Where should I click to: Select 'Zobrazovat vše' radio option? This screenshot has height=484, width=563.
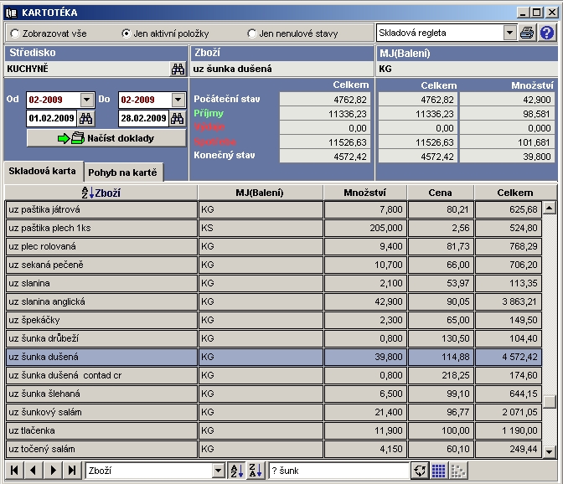(15, 33)
